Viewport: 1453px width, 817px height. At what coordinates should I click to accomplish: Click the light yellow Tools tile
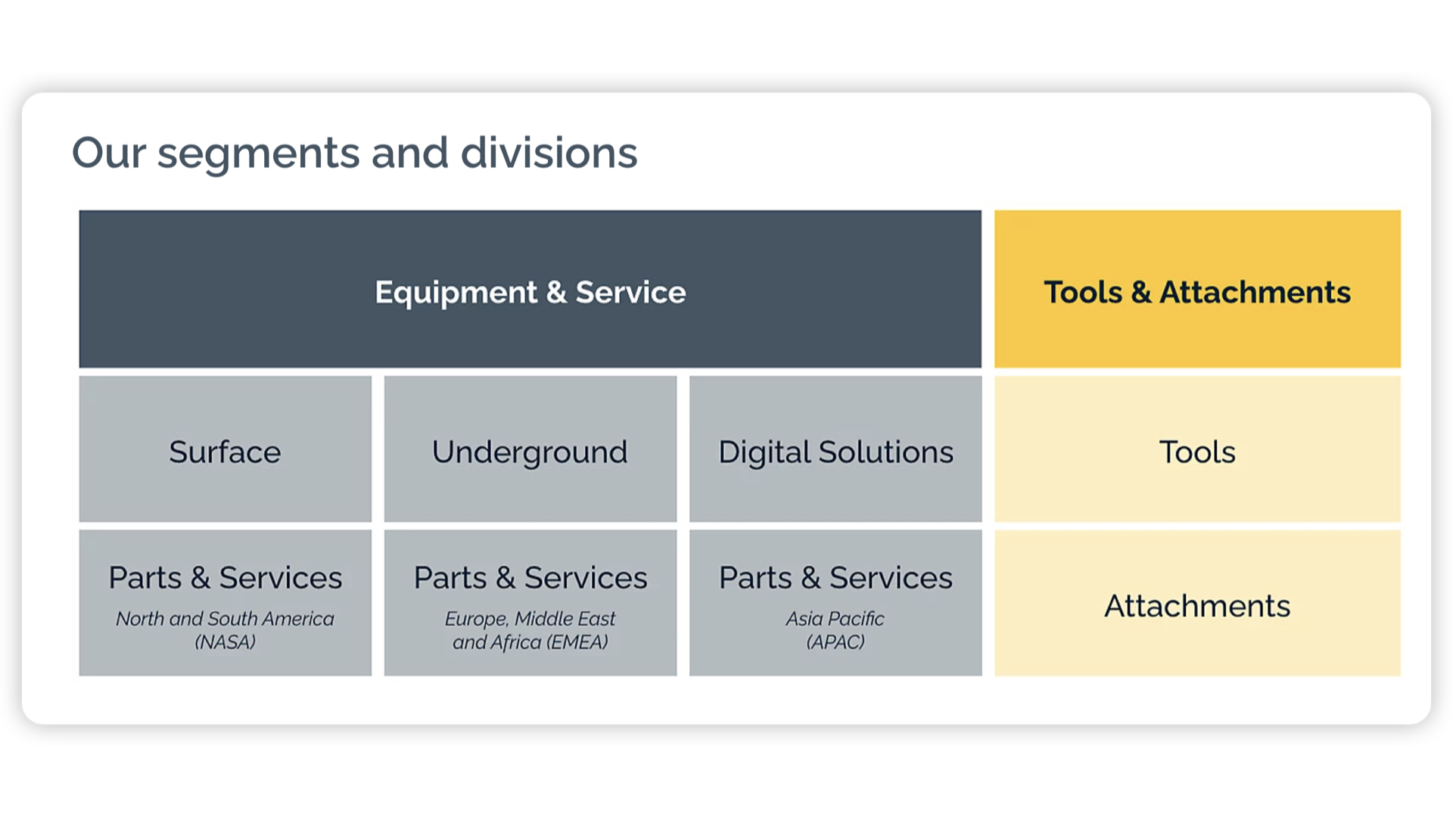pyautogui.click(x=1197, y=449)
